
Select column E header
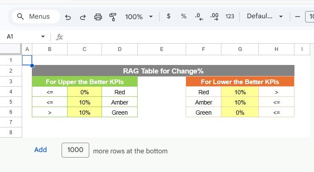click(x=161, y=49)
